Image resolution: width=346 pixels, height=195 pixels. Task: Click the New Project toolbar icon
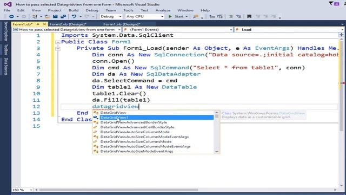coord(35,16)
